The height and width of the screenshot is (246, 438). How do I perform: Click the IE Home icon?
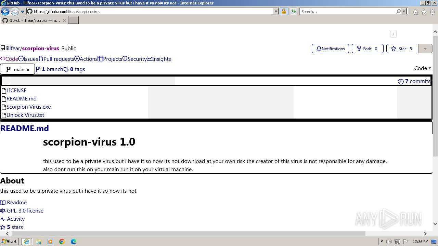[415, 12]
